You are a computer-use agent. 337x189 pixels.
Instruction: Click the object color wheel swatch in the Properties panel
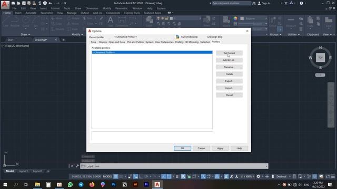click(235, 18)
